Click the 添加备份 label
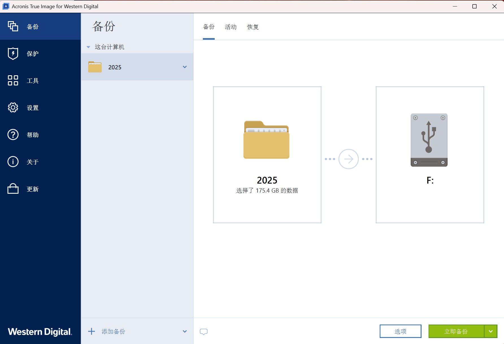 click(113, 332)
